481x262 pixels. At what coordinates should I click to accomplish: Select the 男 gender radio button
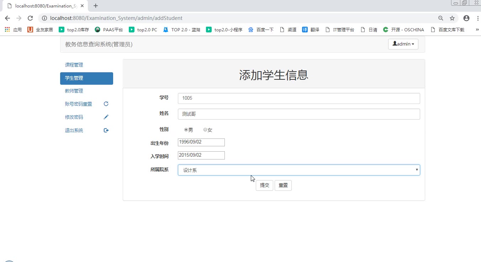pyautogui.click(x=186, y=130)
